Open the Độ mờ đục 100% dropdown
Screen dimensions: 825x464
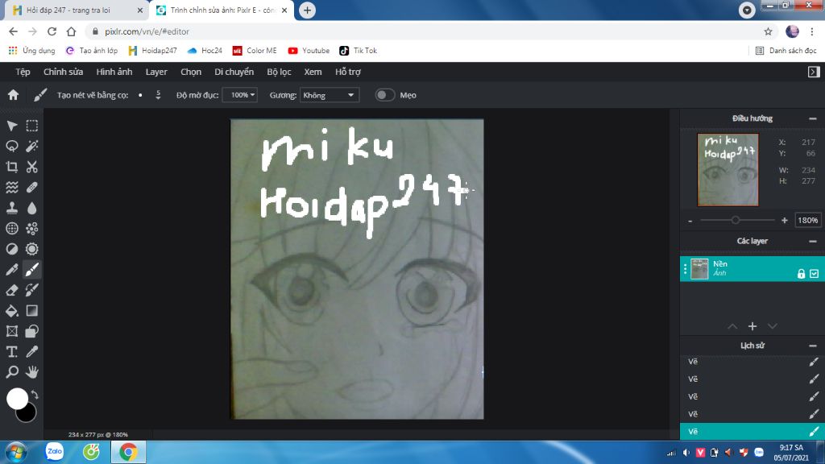tap(240, 95)
